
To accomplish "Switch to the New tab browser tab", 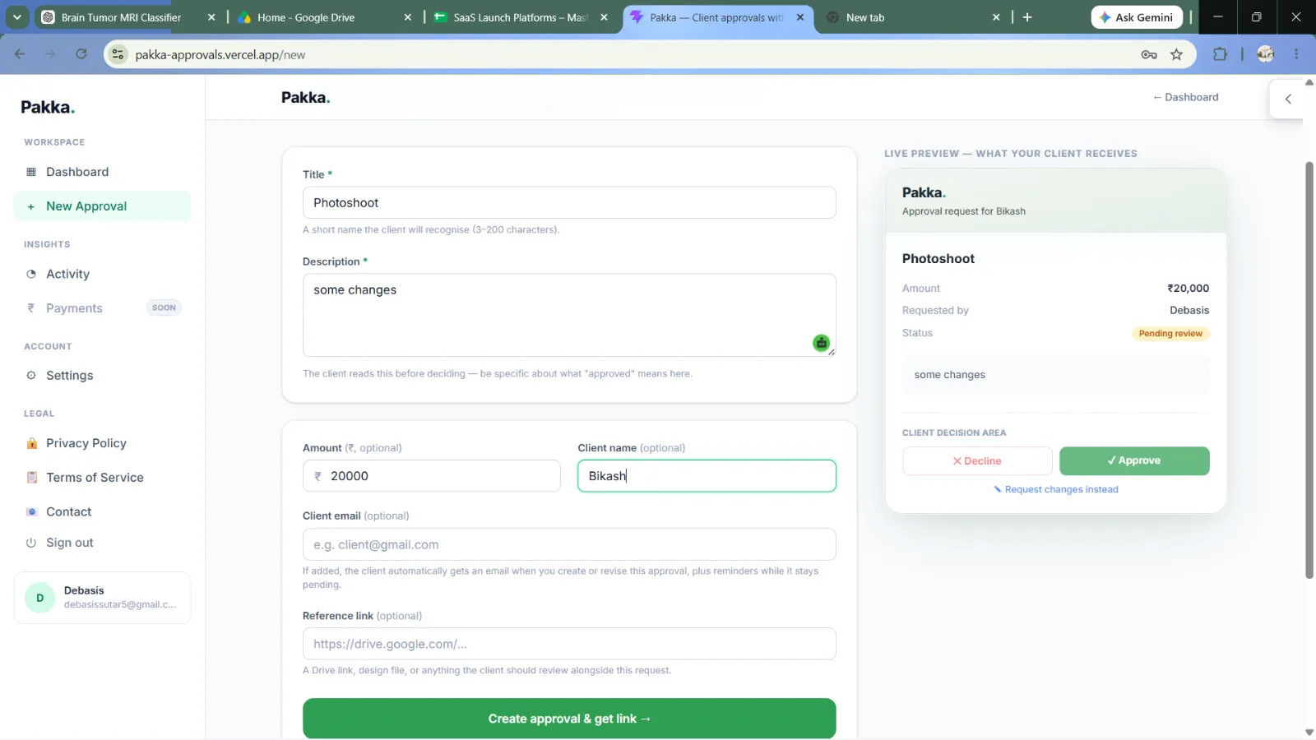I will 864,17.
